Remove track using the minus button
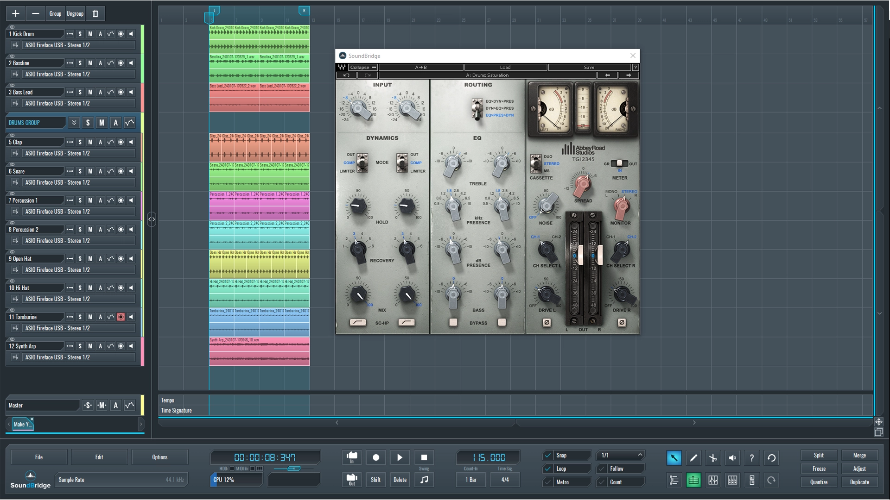Image resolution: width=890 pixels, height=500 pixels. [x=35, y=13]
